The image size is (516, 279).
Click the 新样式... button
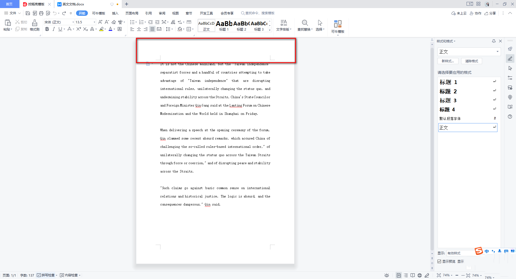(x=448, y=61)
